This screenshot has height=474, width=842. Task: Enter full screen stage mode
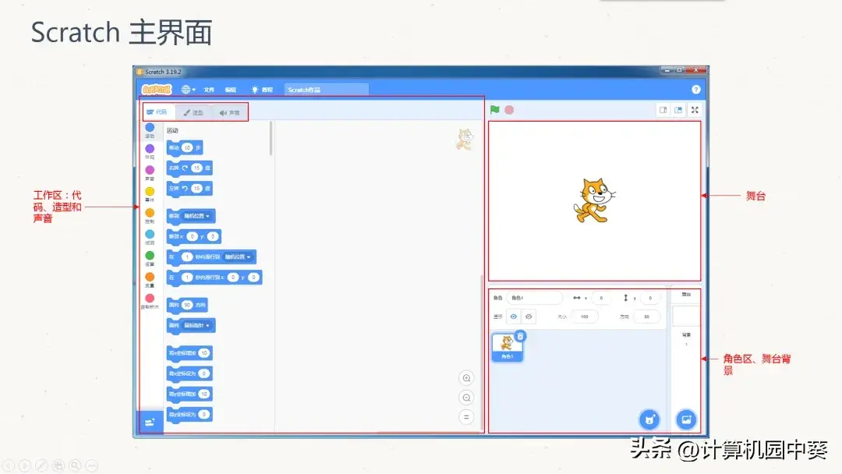click(x=695, y=110)
